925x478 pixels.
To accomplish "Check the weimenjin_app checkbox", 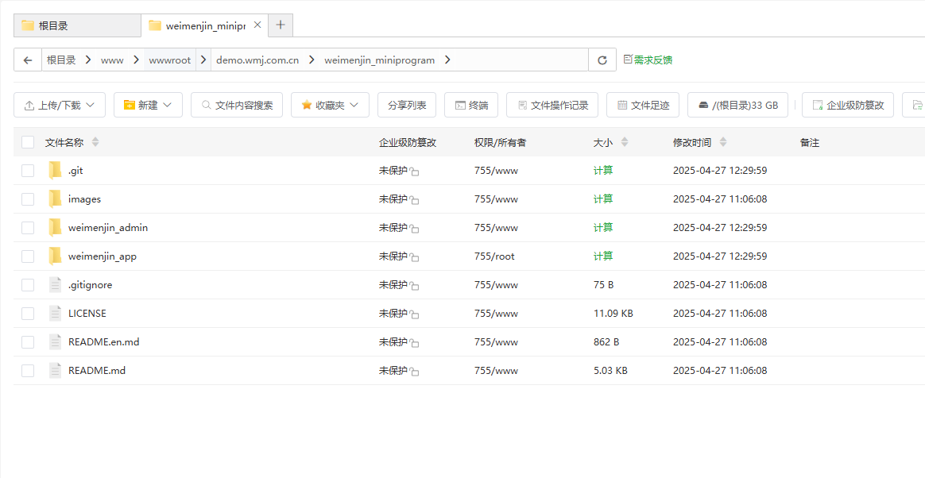I will point(28,256).
